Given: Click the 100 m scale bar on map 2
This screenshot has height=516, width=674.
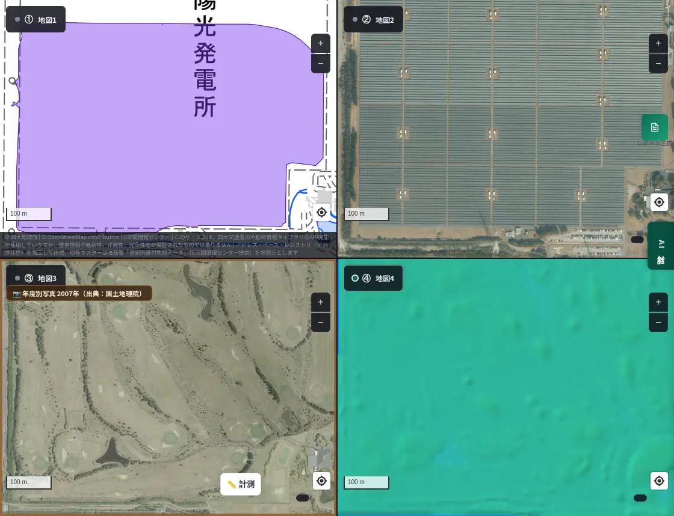Looking at the screenshot, I should click(366, 214).
